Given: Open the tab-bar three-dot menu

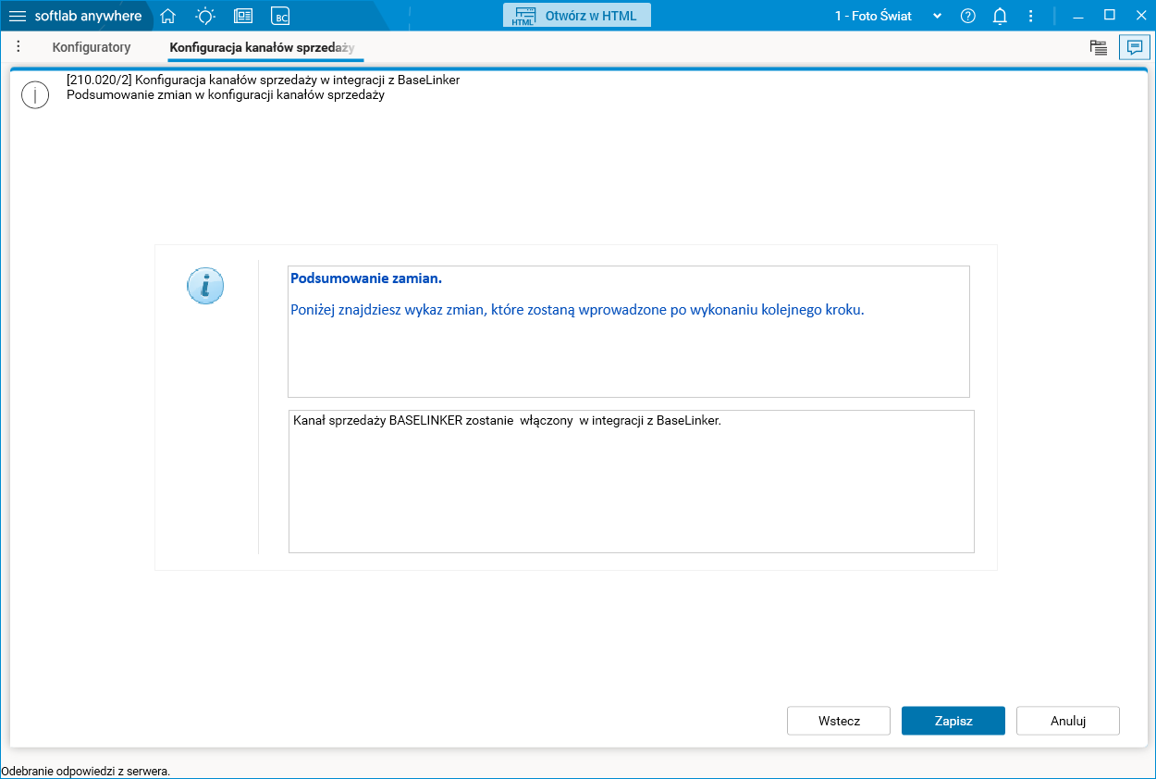Looking at the screenshot, I should click(x=18, y=46).
